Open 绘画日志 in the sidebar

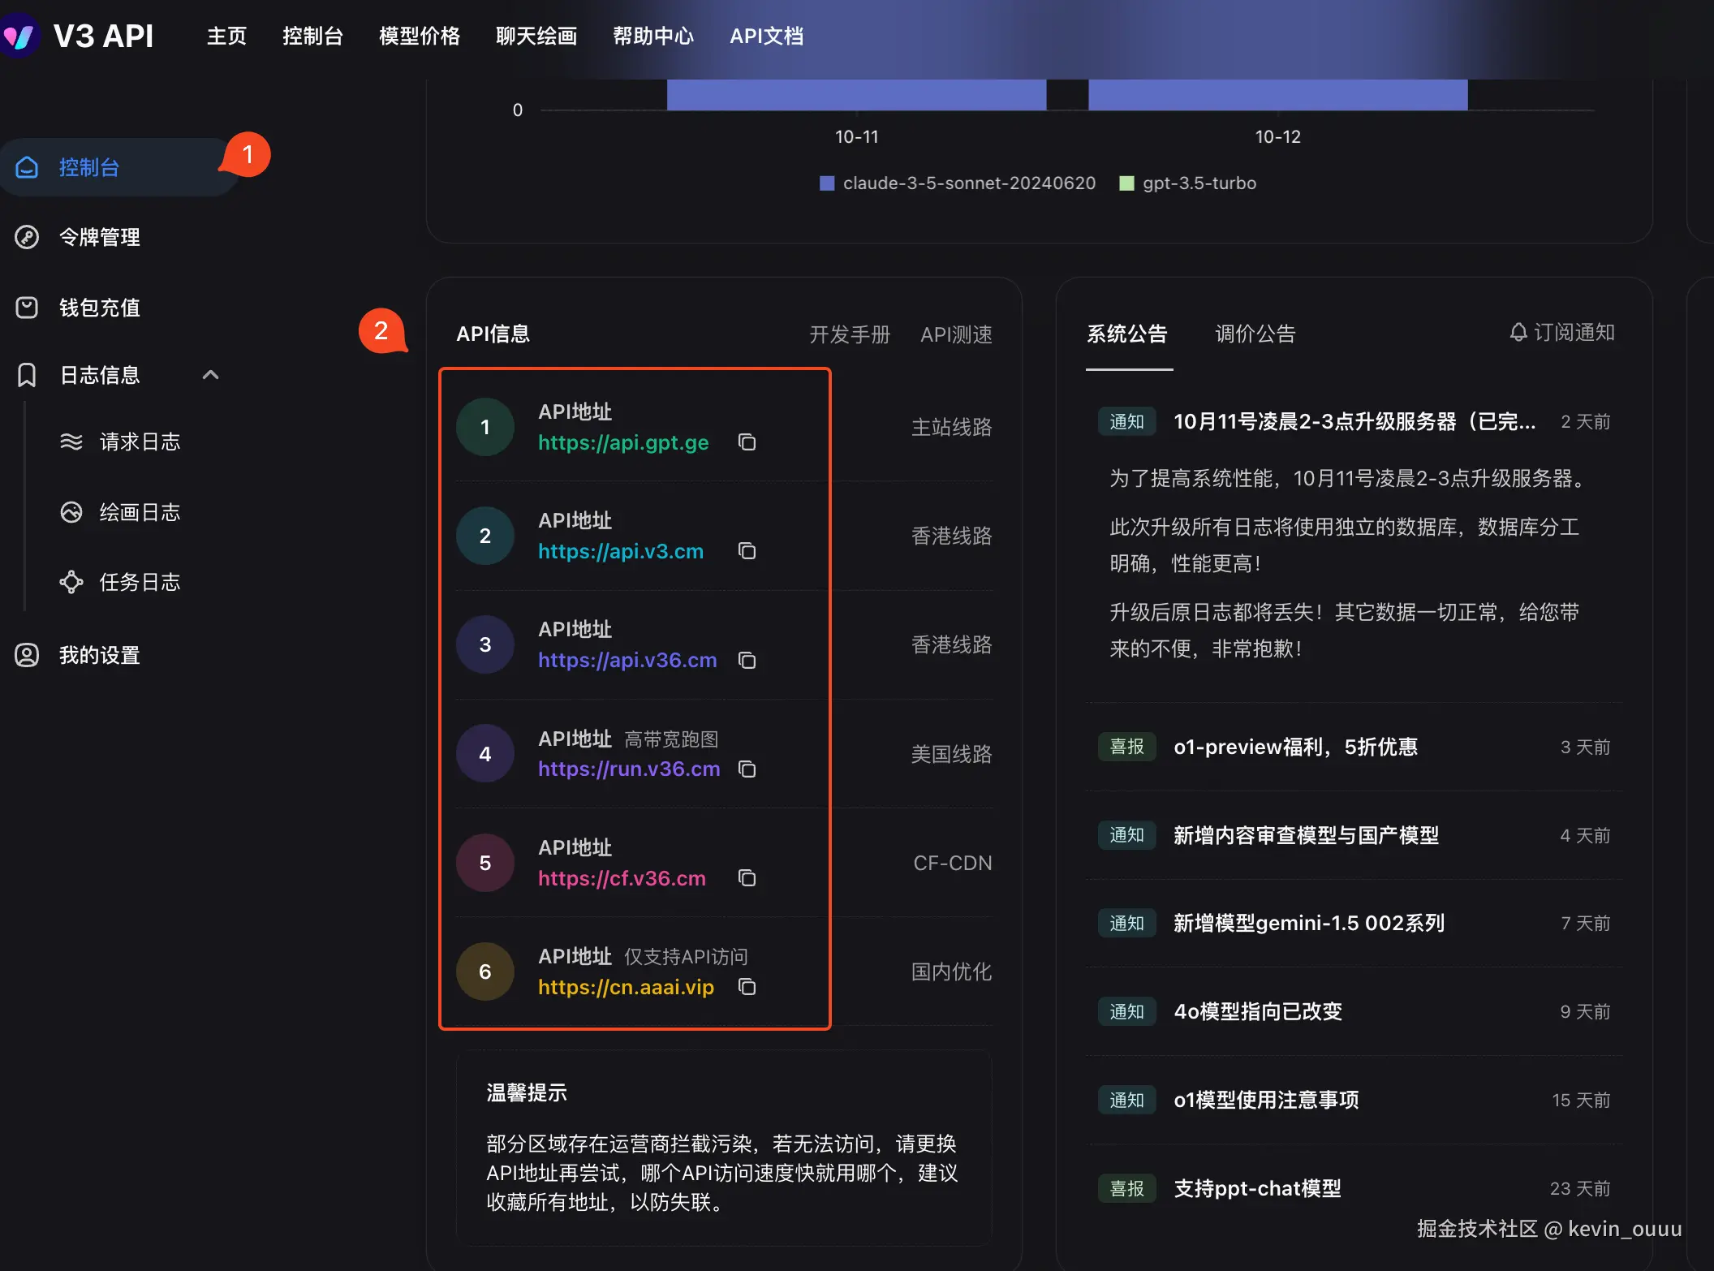pyautogui.click(x=140, y=511)
